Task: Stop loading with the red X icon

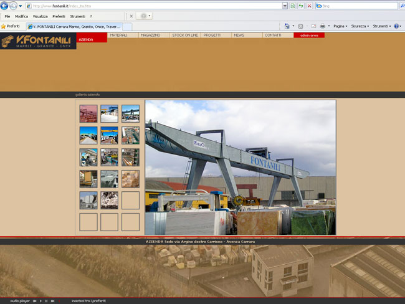Action: coord(309,6)
